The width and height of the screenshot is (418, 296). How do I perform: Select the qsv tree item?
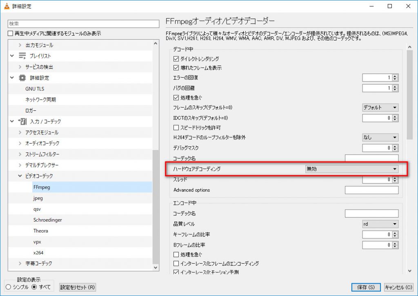click(37, 209)
